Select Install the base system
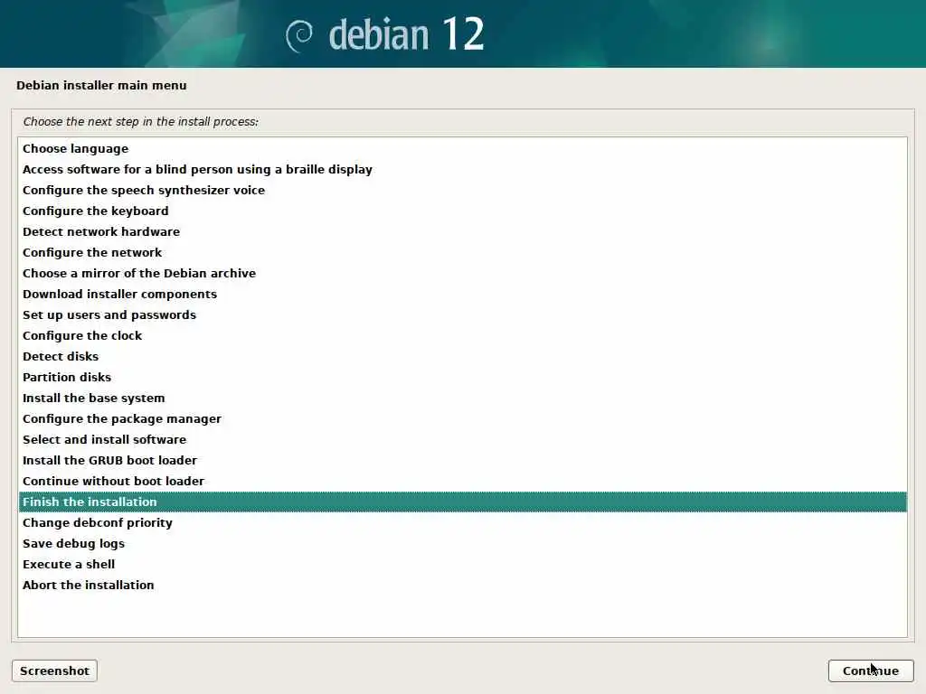The height and width of the screenshot is (694, 926). [x=462, y=398]
